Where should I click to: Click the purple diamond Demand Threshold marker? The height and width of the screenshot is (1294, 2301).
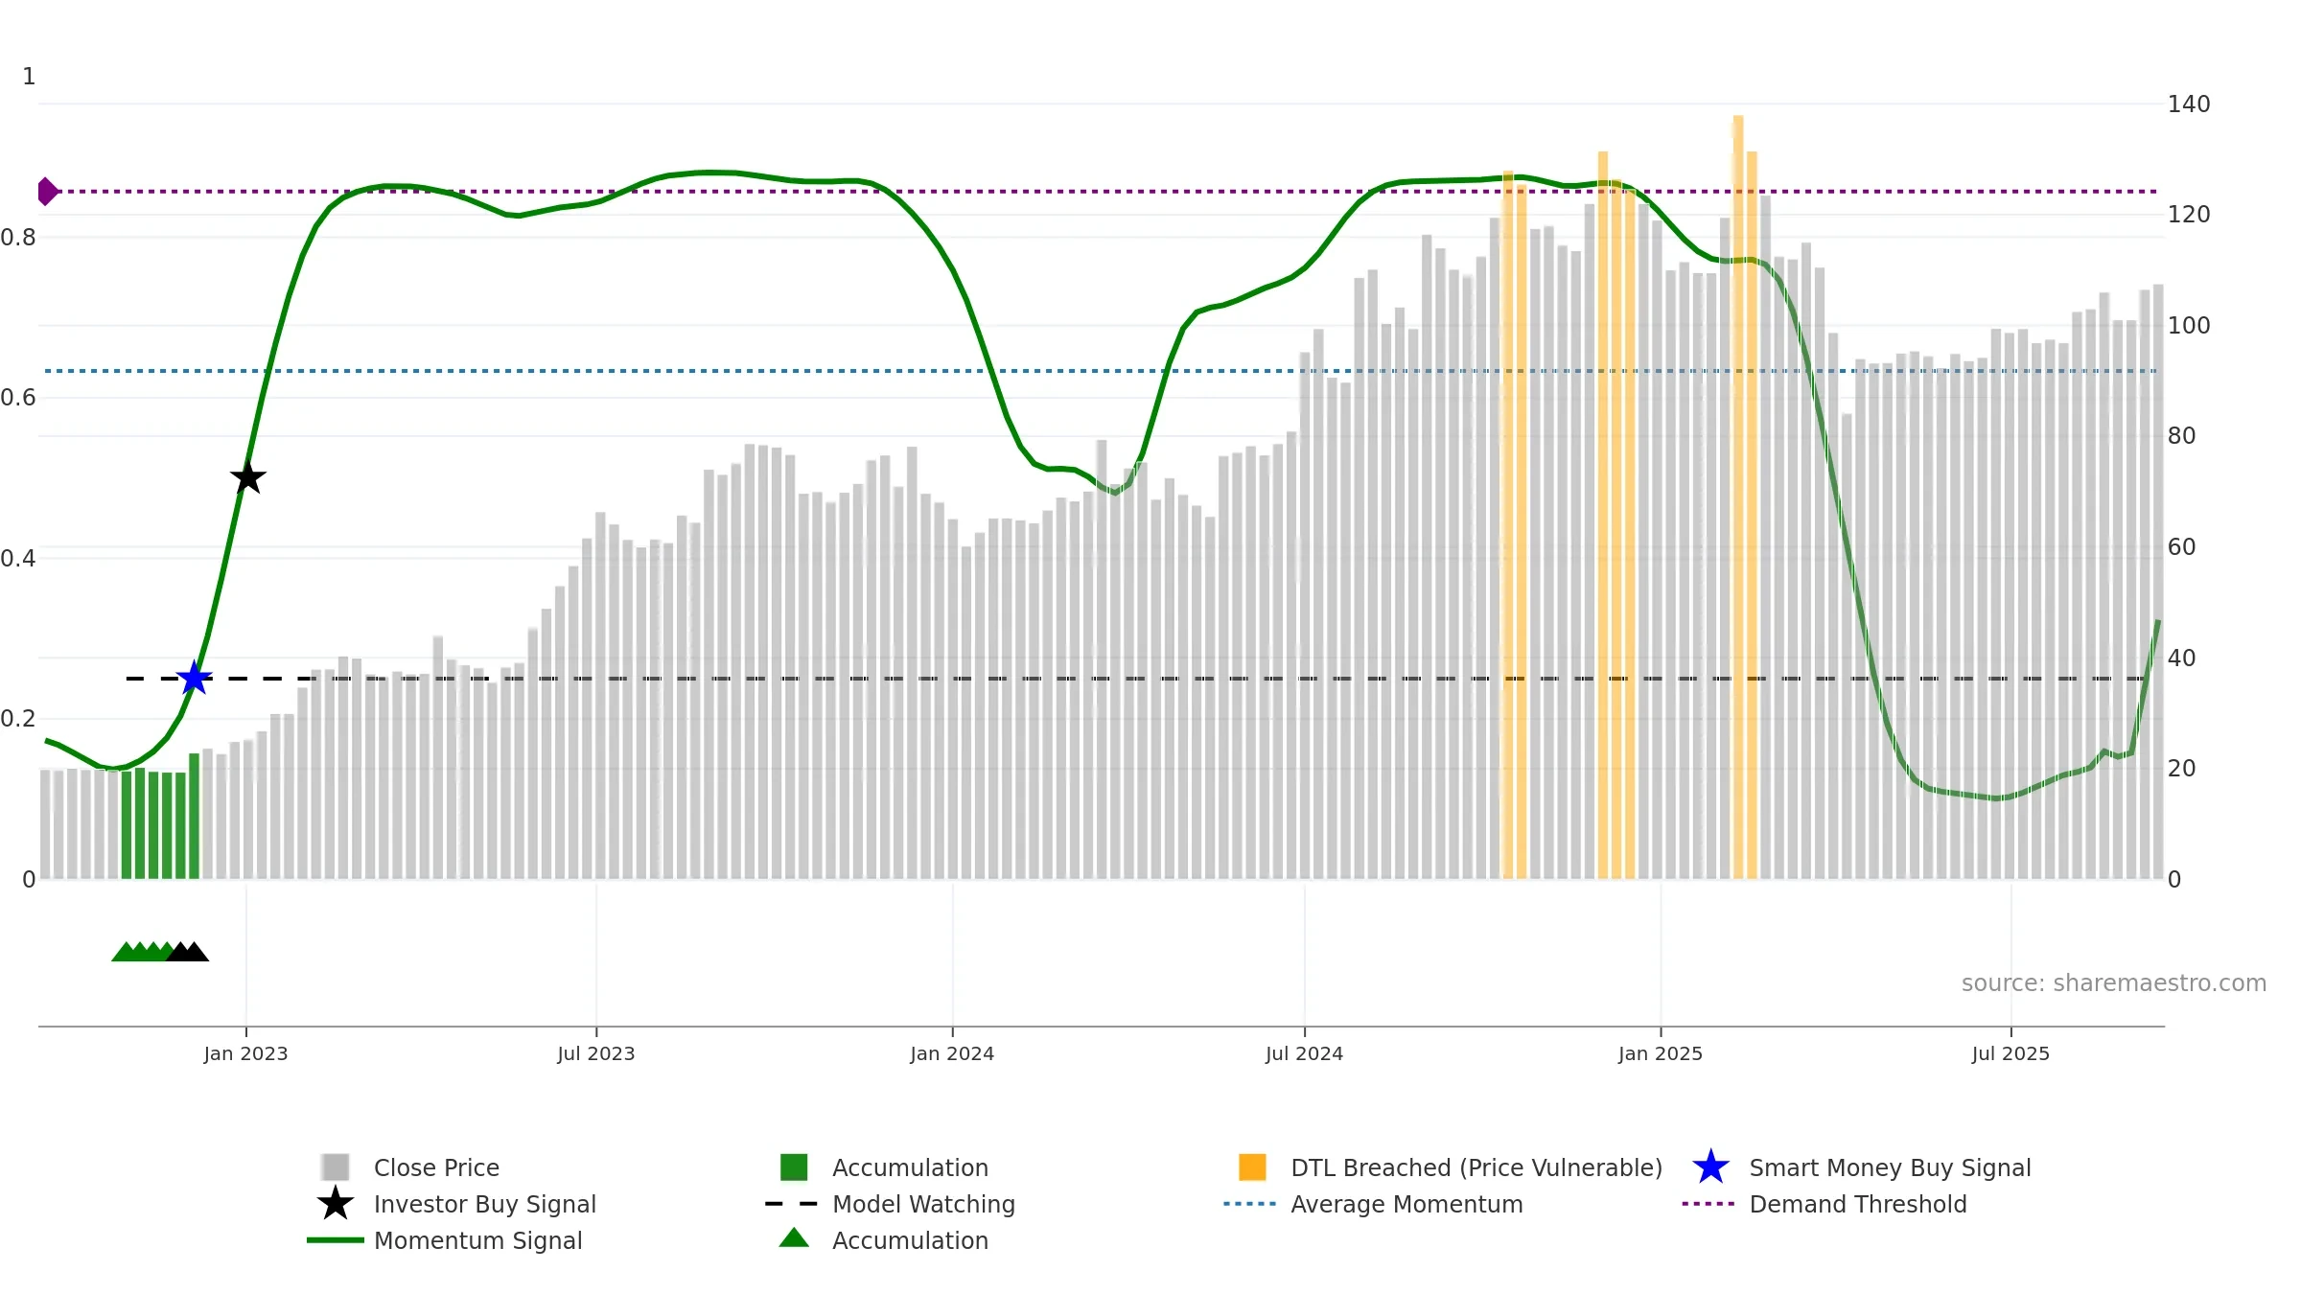pyautogui.click(x=47, y=192)
